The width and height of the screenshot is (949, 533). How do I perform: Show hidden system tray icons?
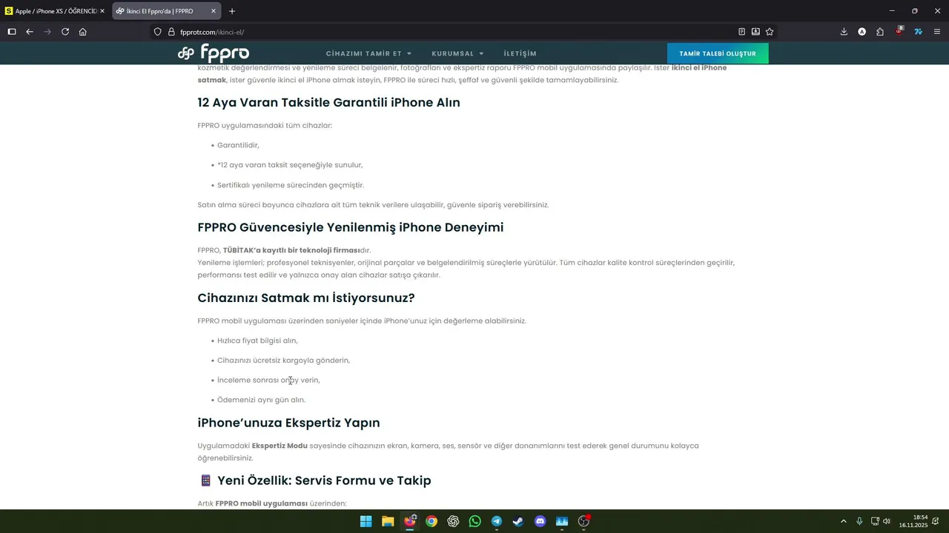[x=843, y=521]
